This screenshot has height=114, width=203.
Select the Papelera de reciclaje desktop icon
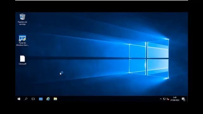tap(22, 17)
